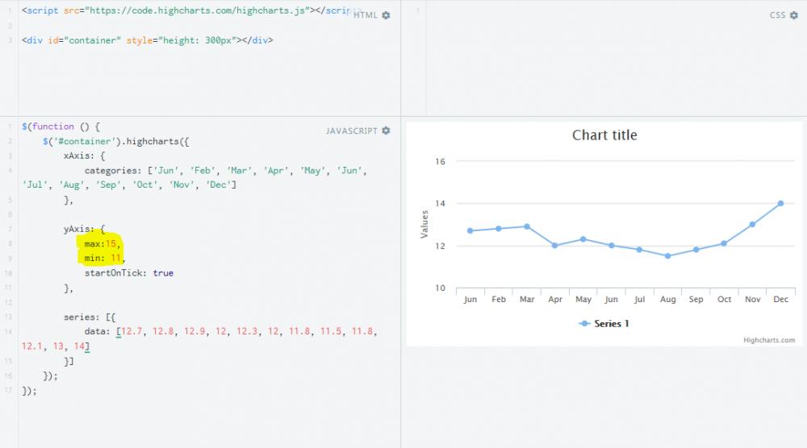This screenshot has width=807, height=448.
Task: Select the Nov data point on the chart
Action: [x=752, y=225]
